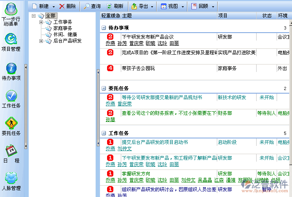Open the 下一步行动清单 sidebar icon
This screenshot has width=292, height=197.
point(11,9)
